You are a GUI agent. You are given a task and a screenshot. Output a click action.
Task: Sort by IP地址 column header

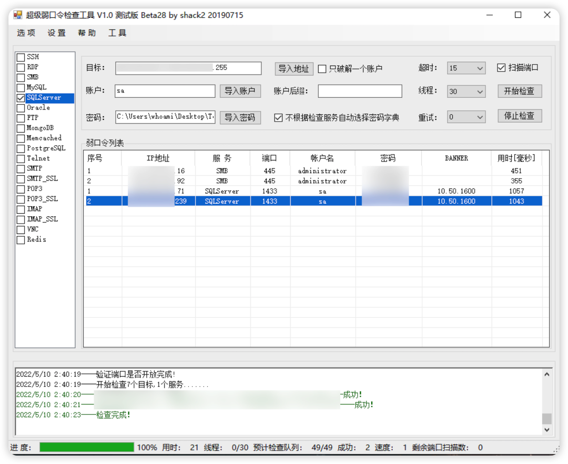158,158
